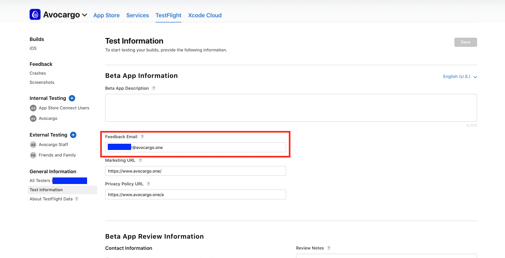The image size is (505, 258).
Task: Open the TestFlight tab
Action: coord(169,15)
